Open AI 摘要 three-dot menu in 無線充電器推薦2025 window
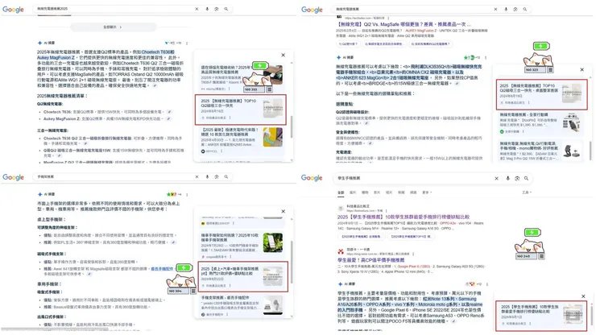 (x=187, y=43)
